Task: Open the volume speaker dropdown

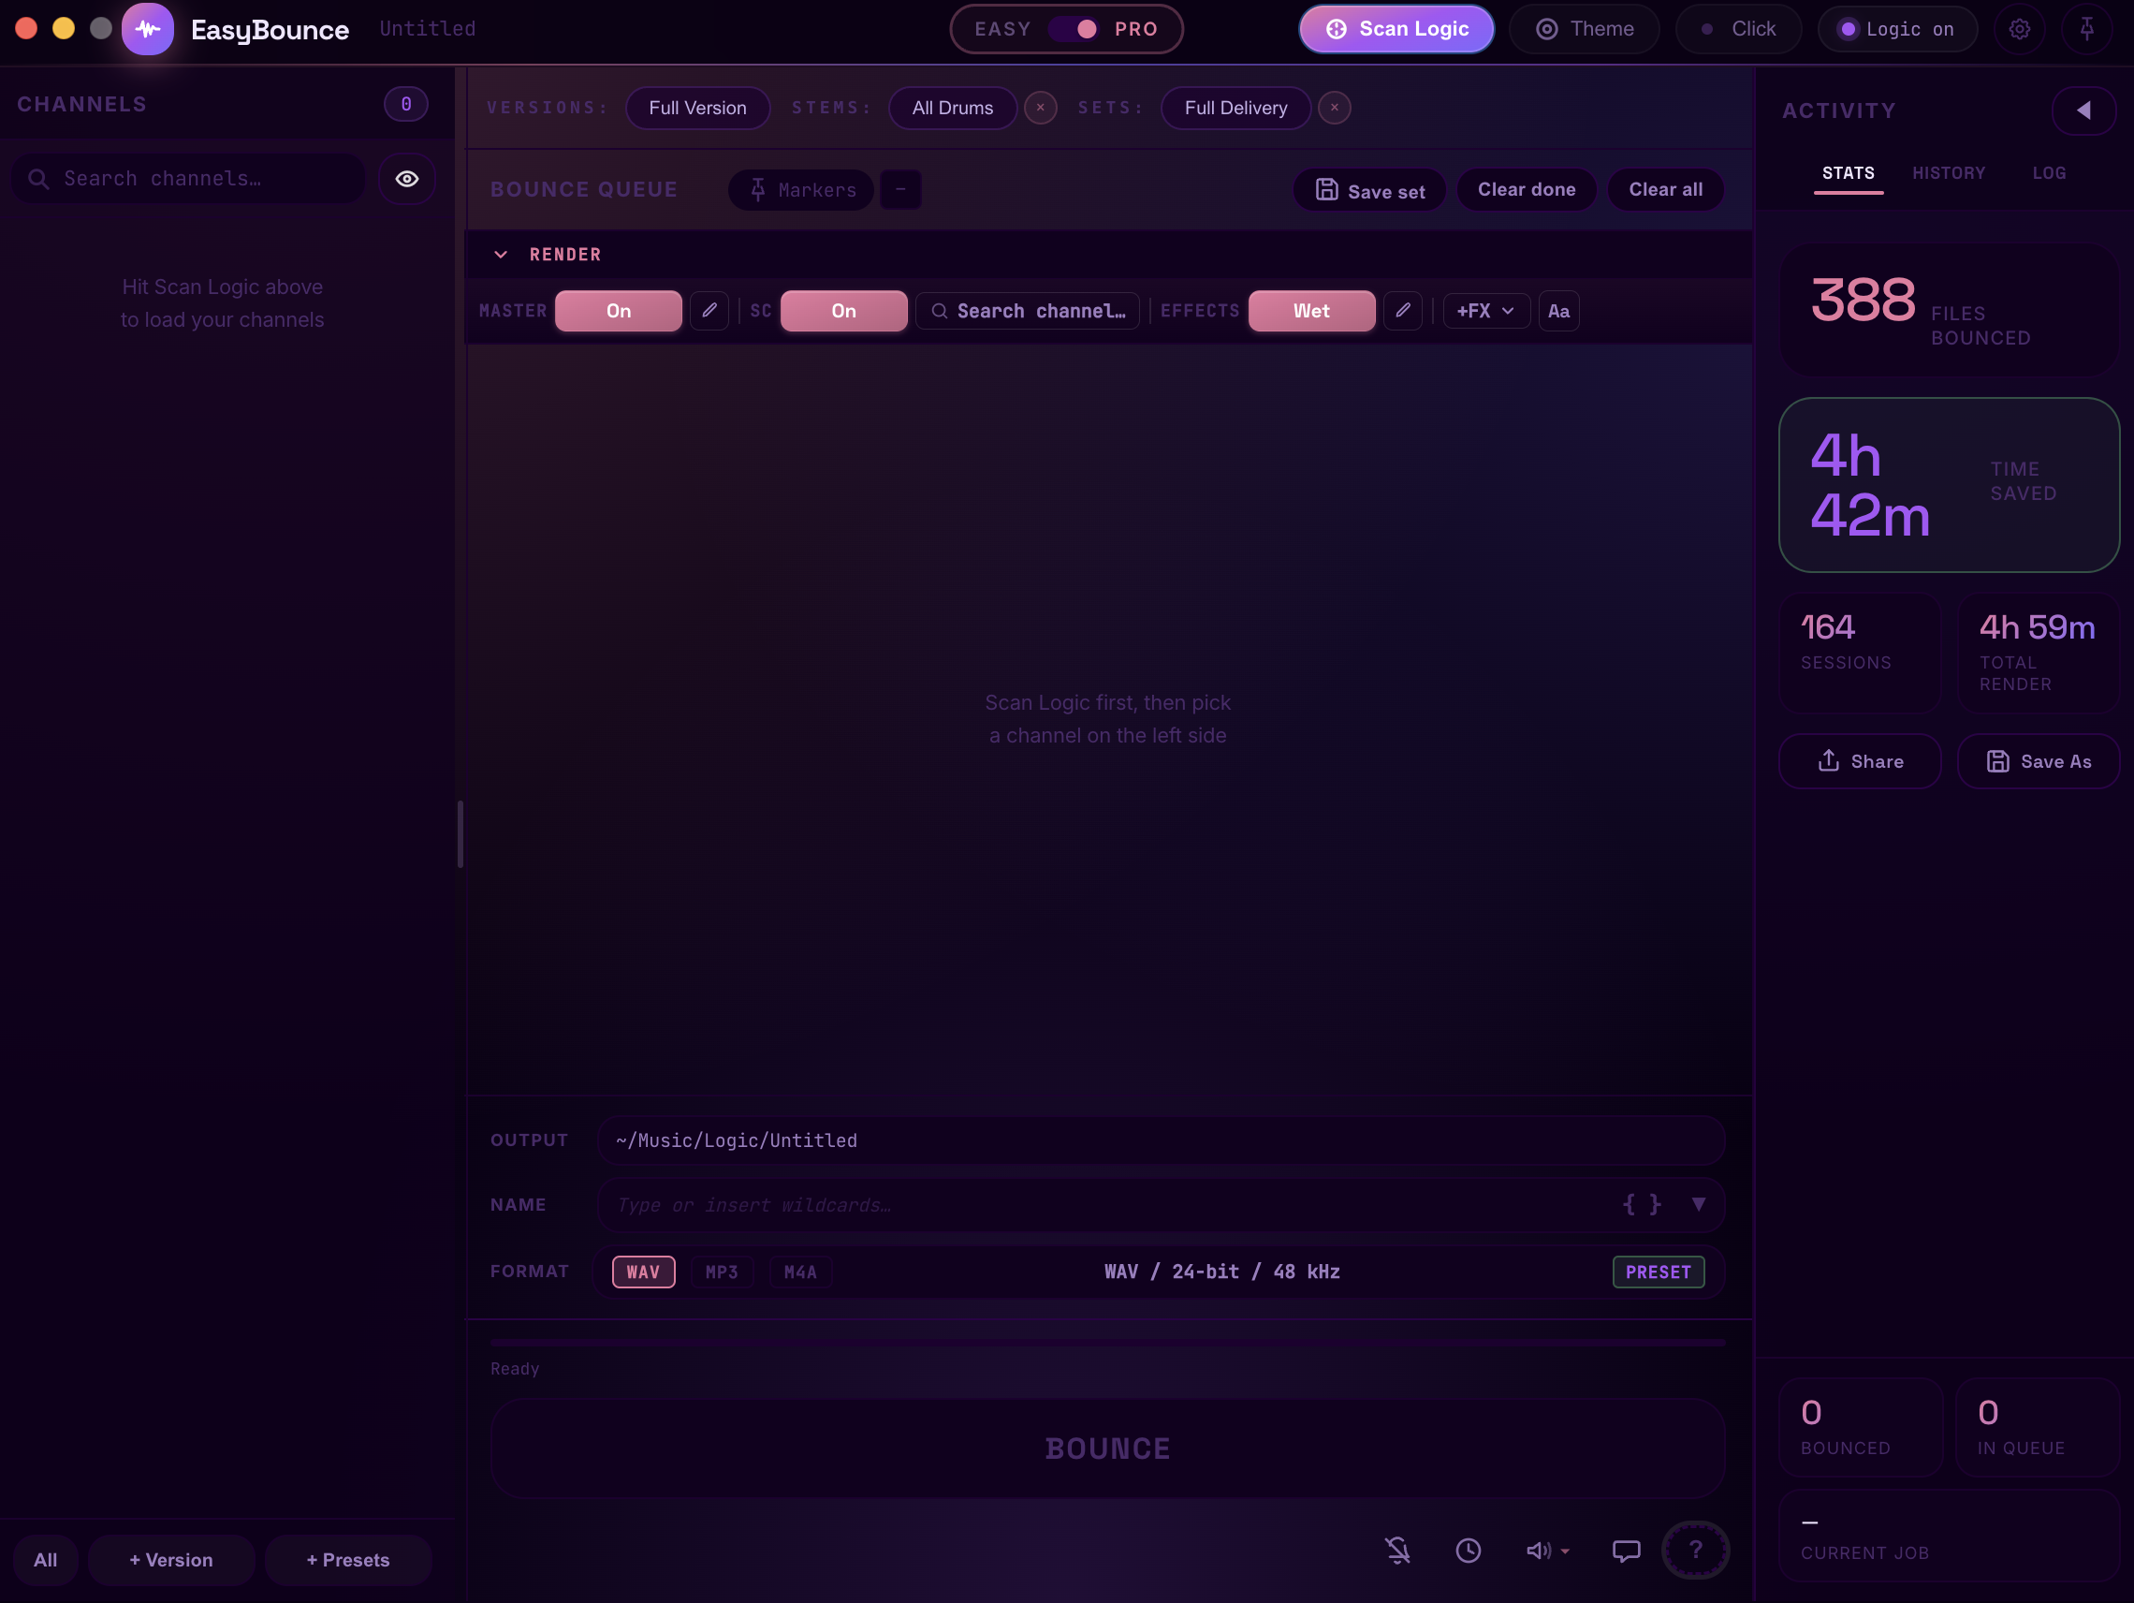Action: click(x=1547, y=1551)
